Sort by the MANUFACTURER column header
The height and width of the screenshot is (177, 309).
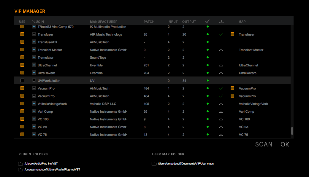tap(104, 22)
